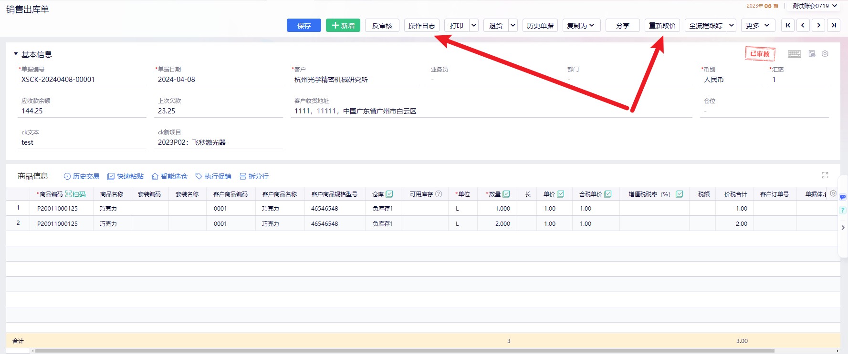Screen dimensions: 848x354
Task: Click the 已审核 audited stamp
Action: point(760,54)
